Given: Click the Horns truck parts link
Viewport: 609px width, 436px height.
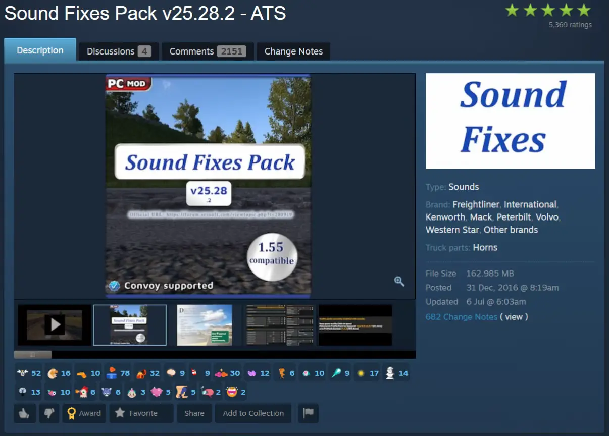Looking at the screenshot, I should pos(485,248).
